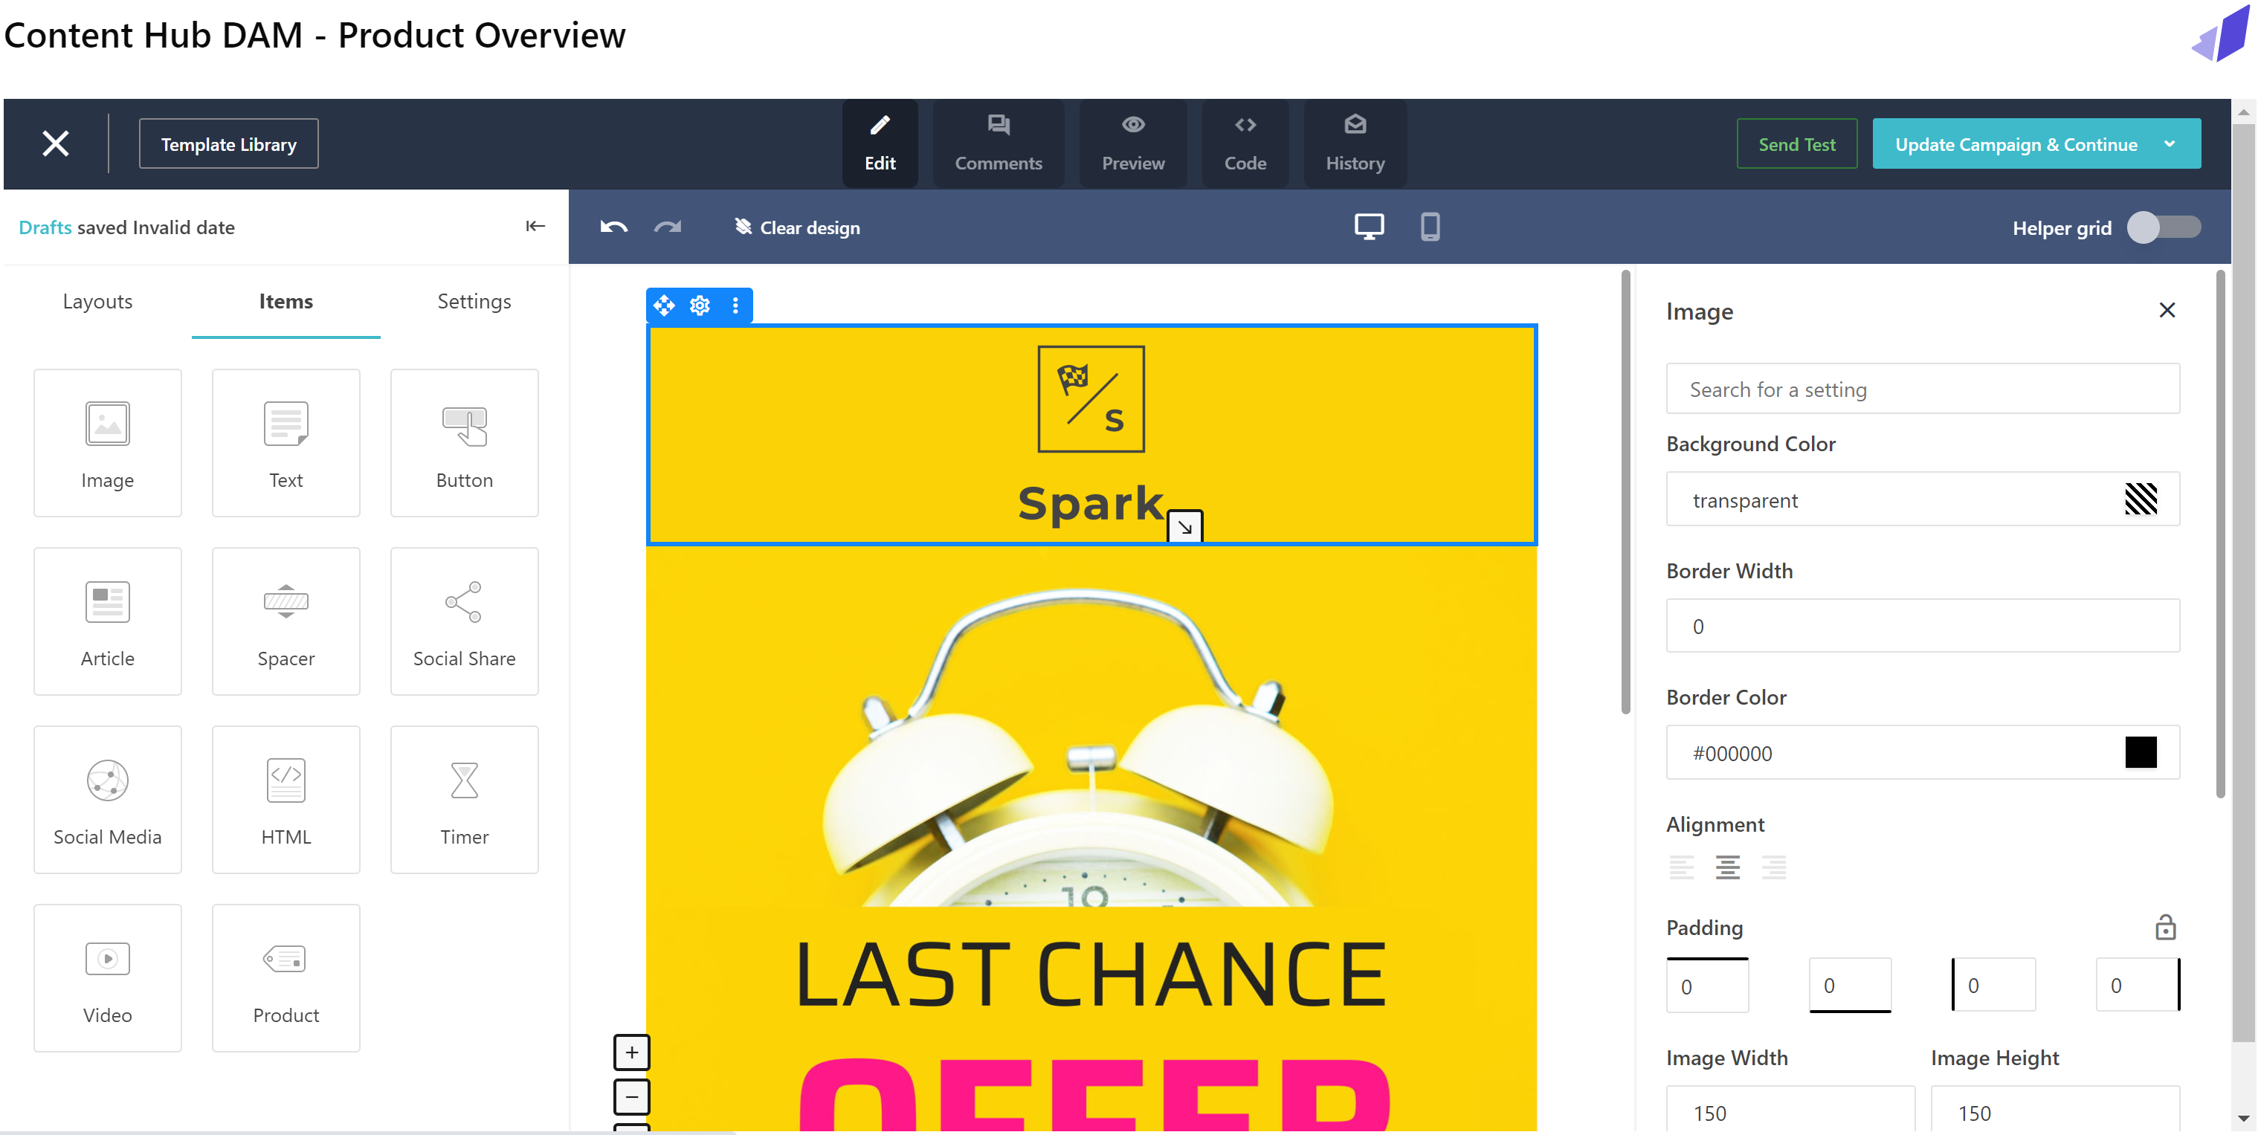Select the Social Share item tile
The width and height of the screenshot is (2261, 1135).
[x=464, y=622]
